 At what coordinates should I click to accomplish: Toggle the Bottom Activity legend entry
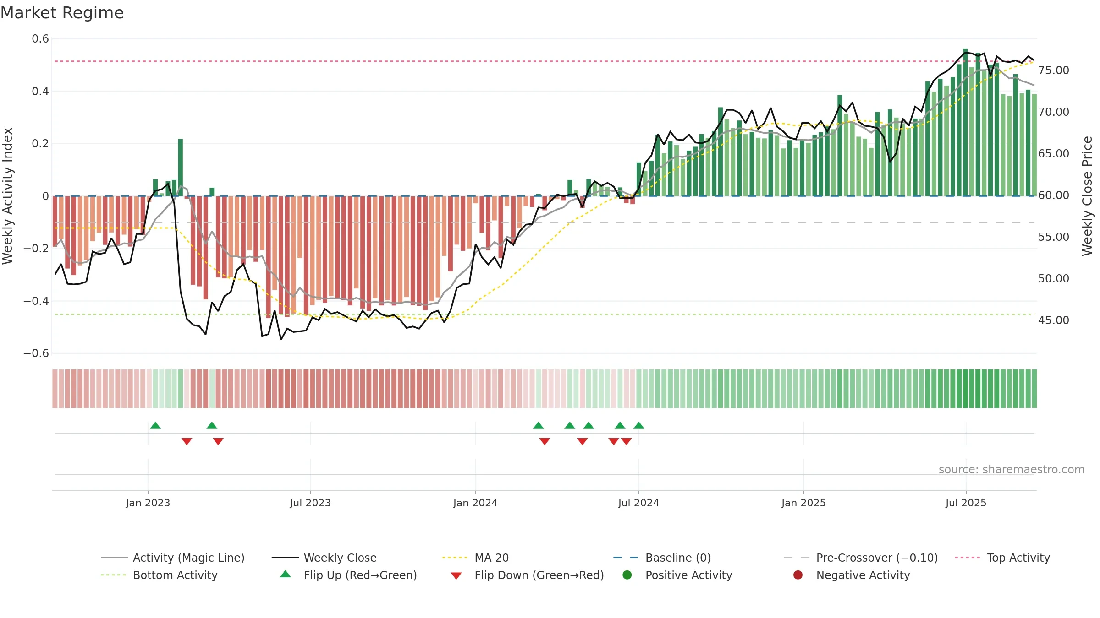pyautogui.click(x=159, y=575)
